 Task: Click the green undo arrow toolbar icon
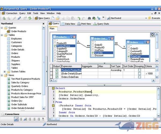click(79, 18)
